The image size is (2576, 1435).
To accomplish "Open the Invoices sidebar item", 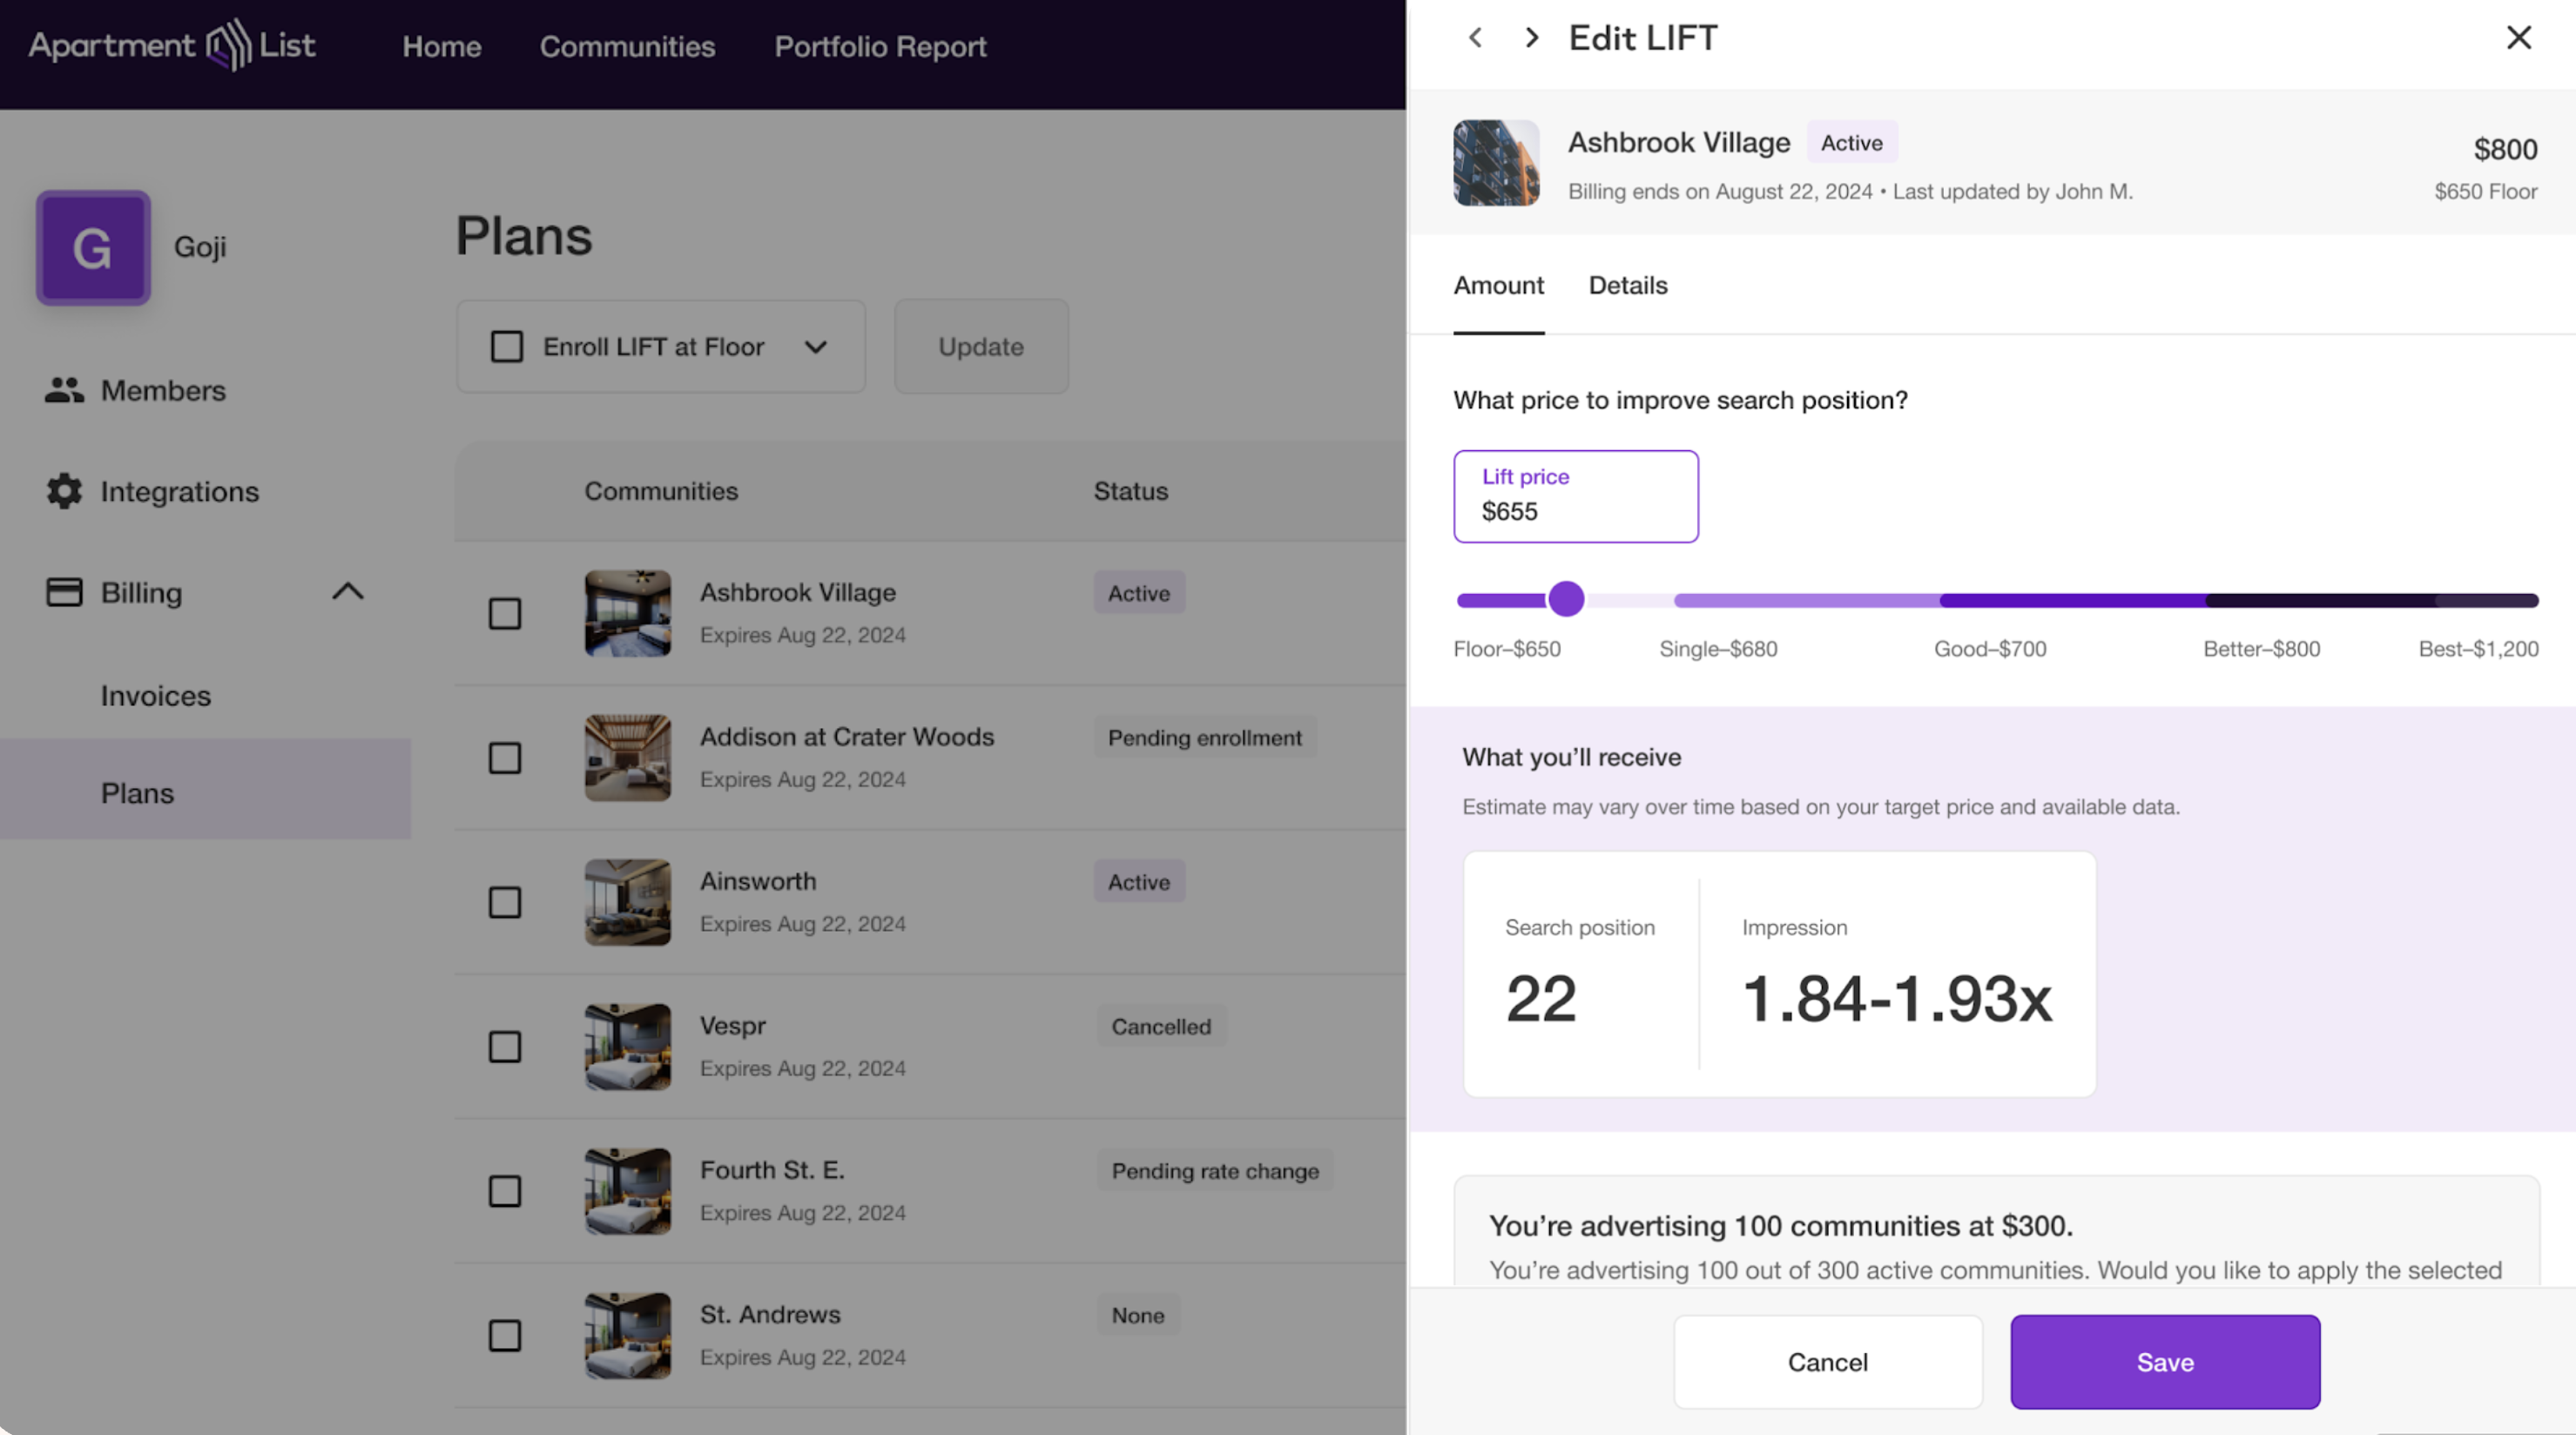I will tap(156, 696).
